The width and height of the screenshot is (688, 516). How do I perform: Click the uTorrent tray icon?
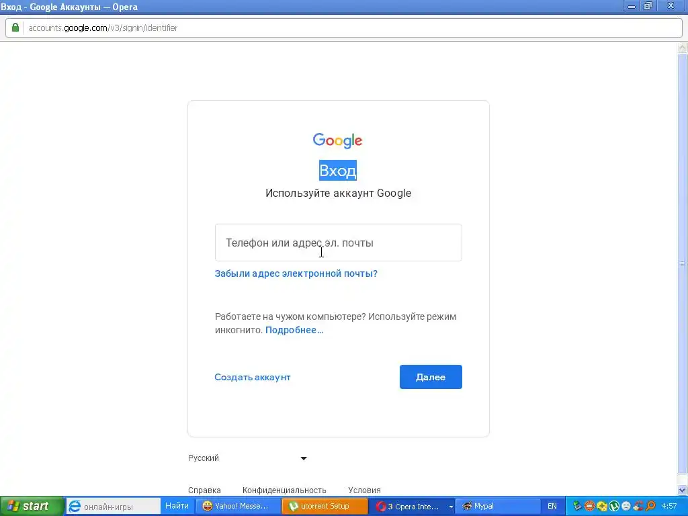tap(614, 507)
